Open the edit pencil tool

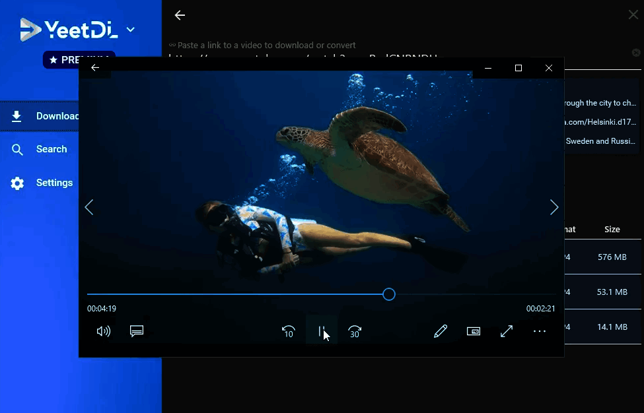pos(441,331)
